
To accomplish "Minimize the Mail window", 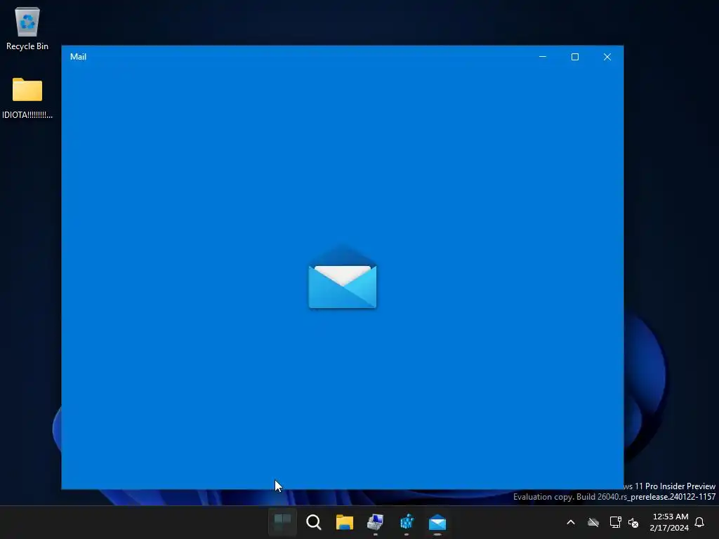I will (x=543, y=57).
